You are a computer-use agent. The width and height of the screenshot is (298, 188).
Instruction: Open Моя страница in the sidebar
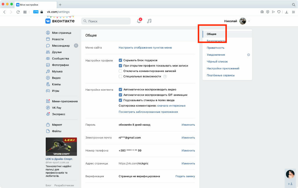[62, 33]
